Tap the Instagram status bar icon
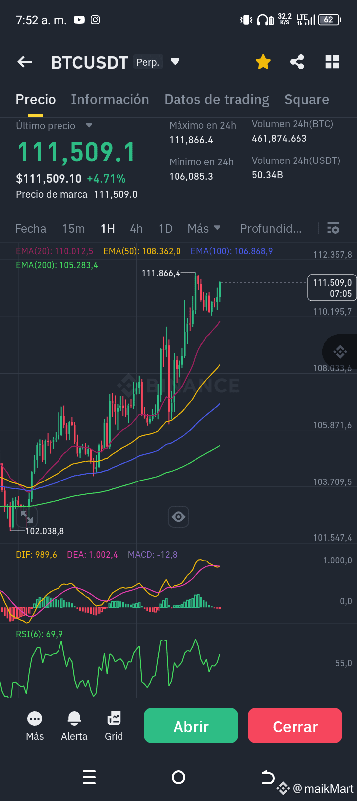Image resolution: width=357 pixels, height=801 pixels. [x=95, y=20]
